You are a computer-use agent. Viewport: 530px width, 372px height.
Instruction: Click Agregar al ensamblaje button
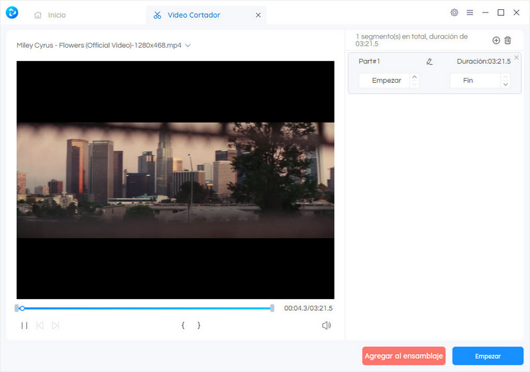coord(403,356)
